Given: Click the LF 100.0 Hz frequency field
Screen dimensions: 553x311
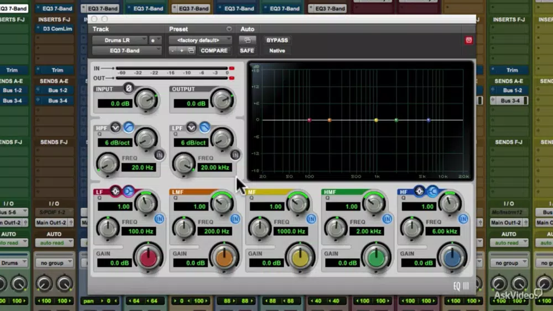Looking at the screenshot, I should coord(139,231).
